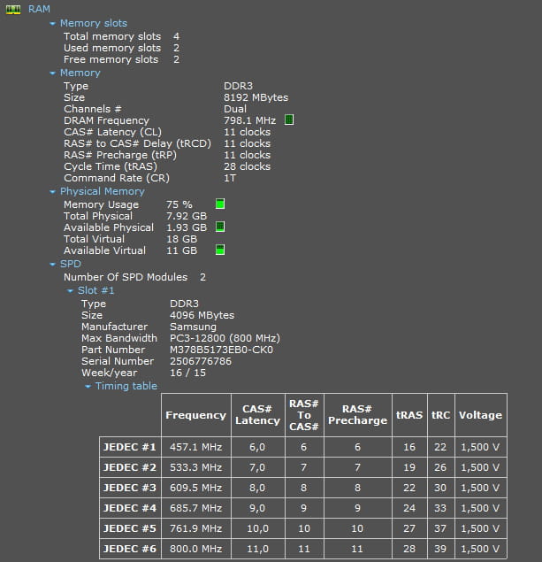Collapse the Timing table expander
Image resolution: width=542 pixels, height=562 pixels.
click(x=88, y=387)
